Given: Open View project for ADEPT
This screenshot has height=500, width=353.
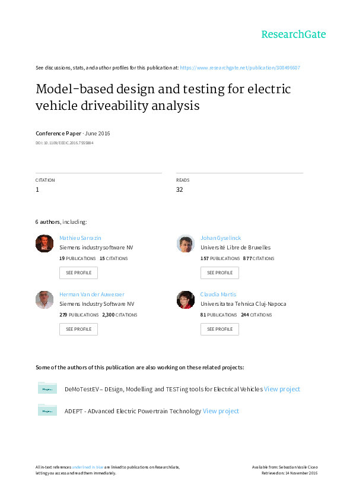Looking at the screenshot, I should tap(221, 410).
